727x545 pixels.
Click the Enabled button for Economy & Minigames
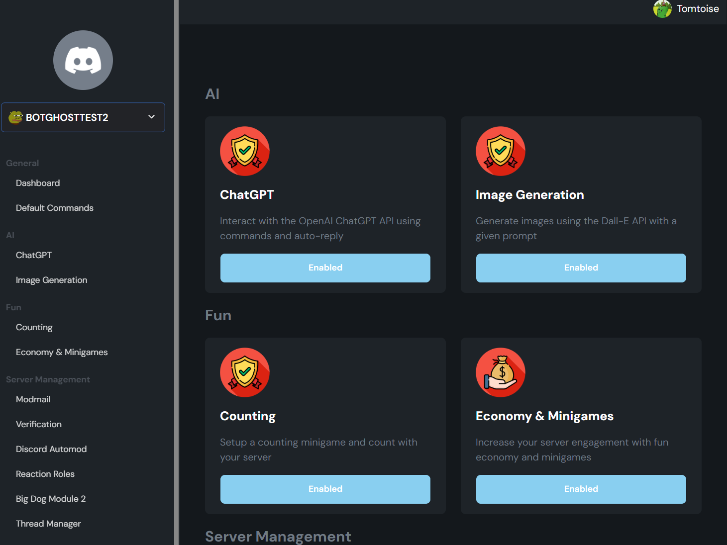pyautogui.click(x=581, y=489)
